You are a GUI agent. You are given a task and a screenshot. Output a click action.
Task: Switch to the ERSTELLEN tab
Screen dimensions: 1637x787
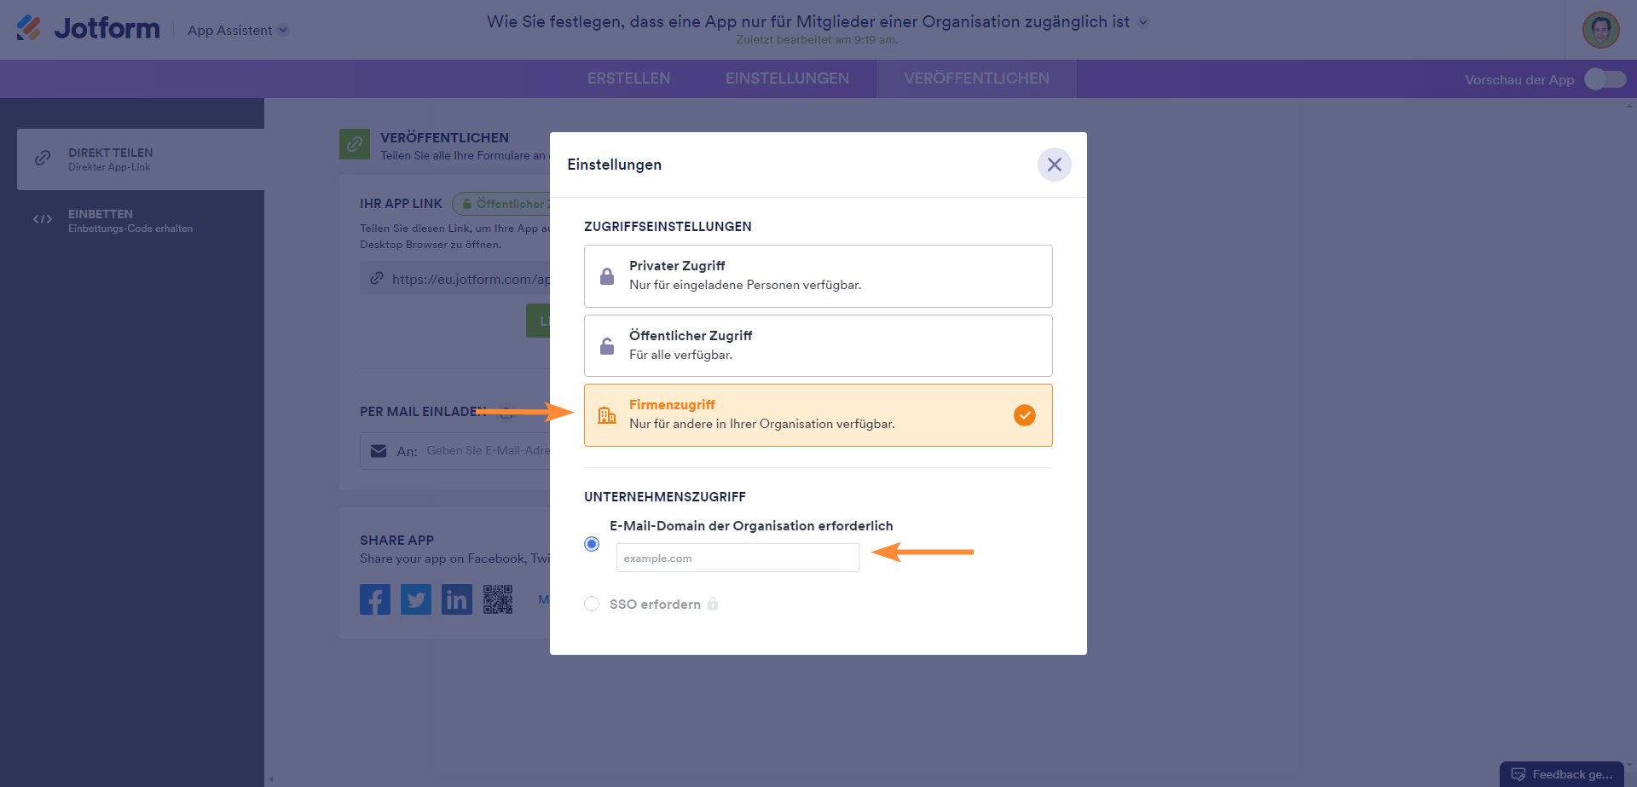[628, 78]
